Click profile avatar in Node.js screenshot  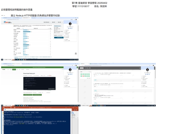pos(70,69)
